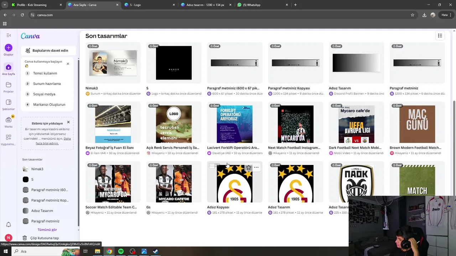Image resolution: width=456 pixels, height=256 pixels.
Task: Dismiss the Ekibiniz için yıldızlayın tip
Action: (x=68, y=122)
